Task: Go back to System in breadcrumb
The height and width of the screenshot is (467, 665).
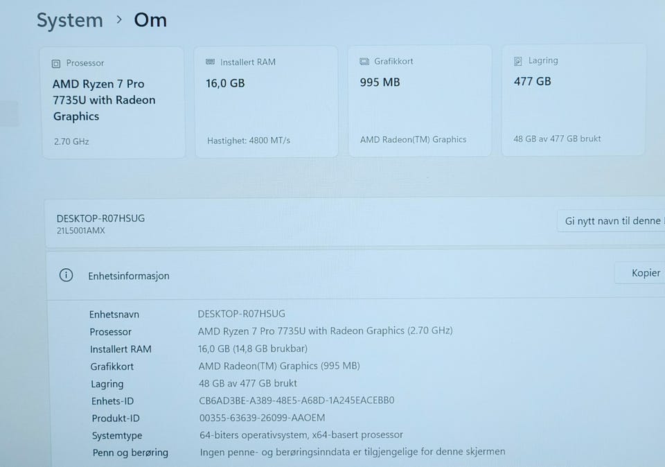Action: pyautogui.click(x=70, y=20)
